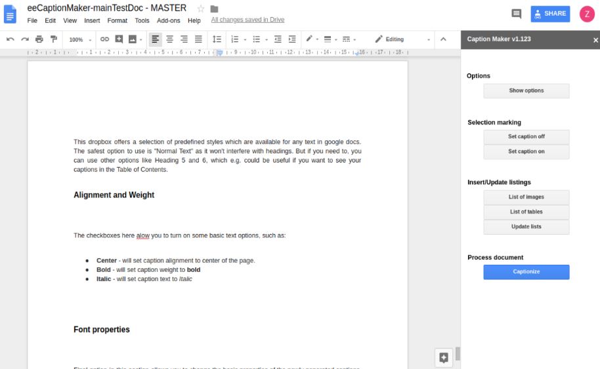Insert a link using the chain icon
The height and width of the screenshot is (369, 600).
coord(104,39)
